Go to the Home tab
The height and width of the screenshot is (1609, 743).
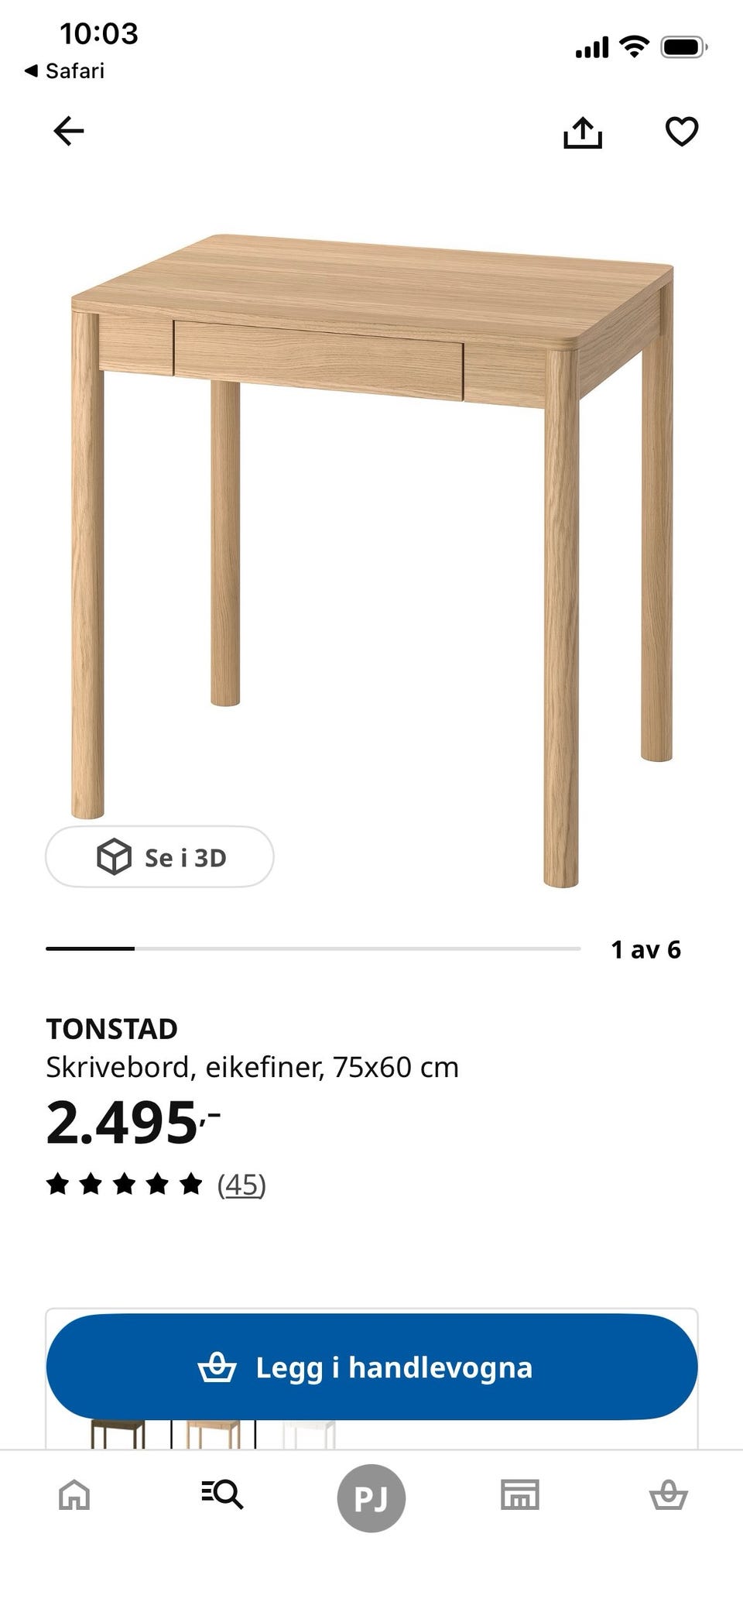pyautogui.click(x=74, y=1494)
